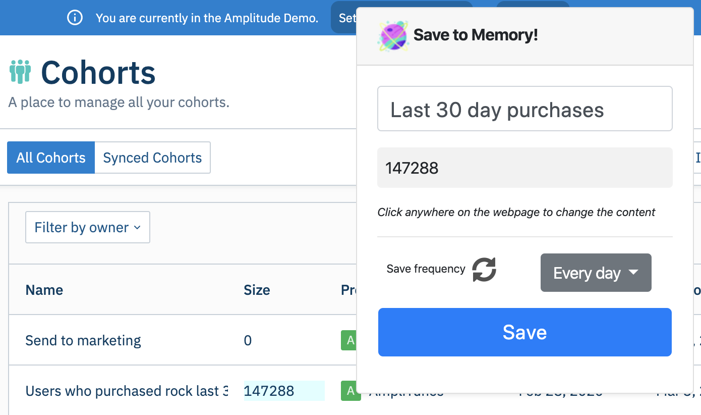701x415 pixels.
Task: Sort by the Name column header
Action: (x=44, y=290)
